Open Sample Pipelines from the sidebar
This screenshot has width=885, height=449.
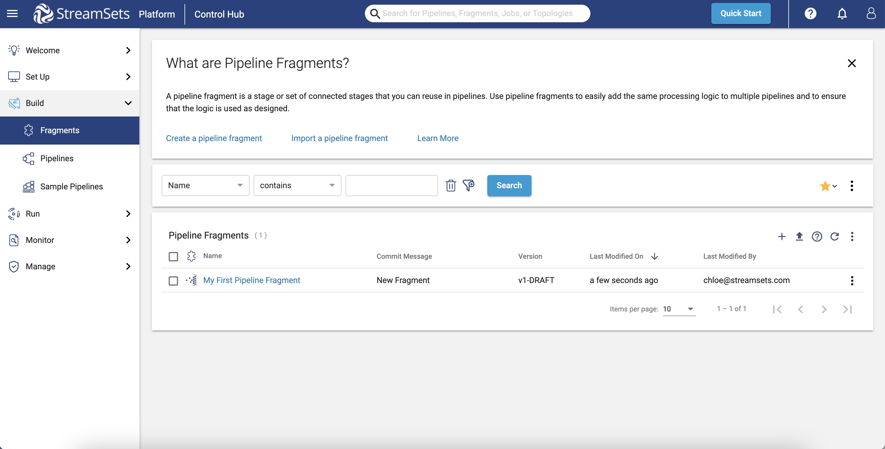tap(28, 186)
